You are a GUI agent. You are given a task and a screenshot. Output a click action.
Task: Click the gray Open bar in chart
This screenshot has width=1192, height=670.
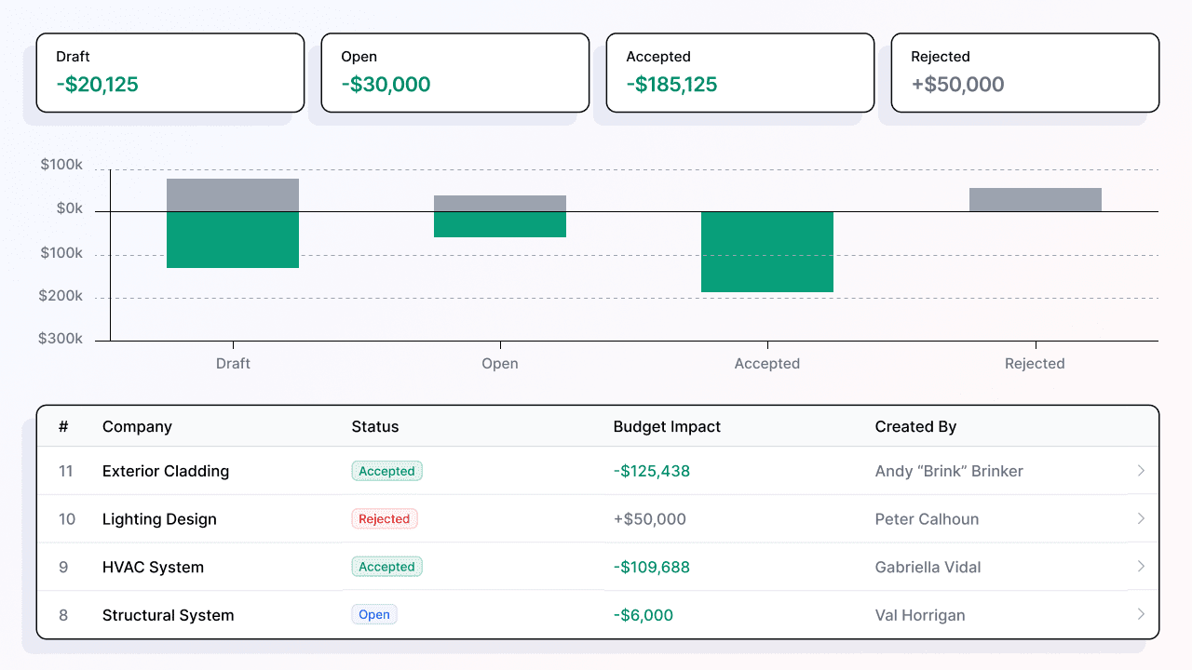(500, 203)
